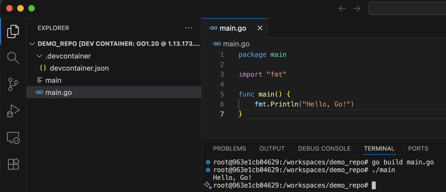
Task: Click 'Println' in the editor code
Action: 284,104
